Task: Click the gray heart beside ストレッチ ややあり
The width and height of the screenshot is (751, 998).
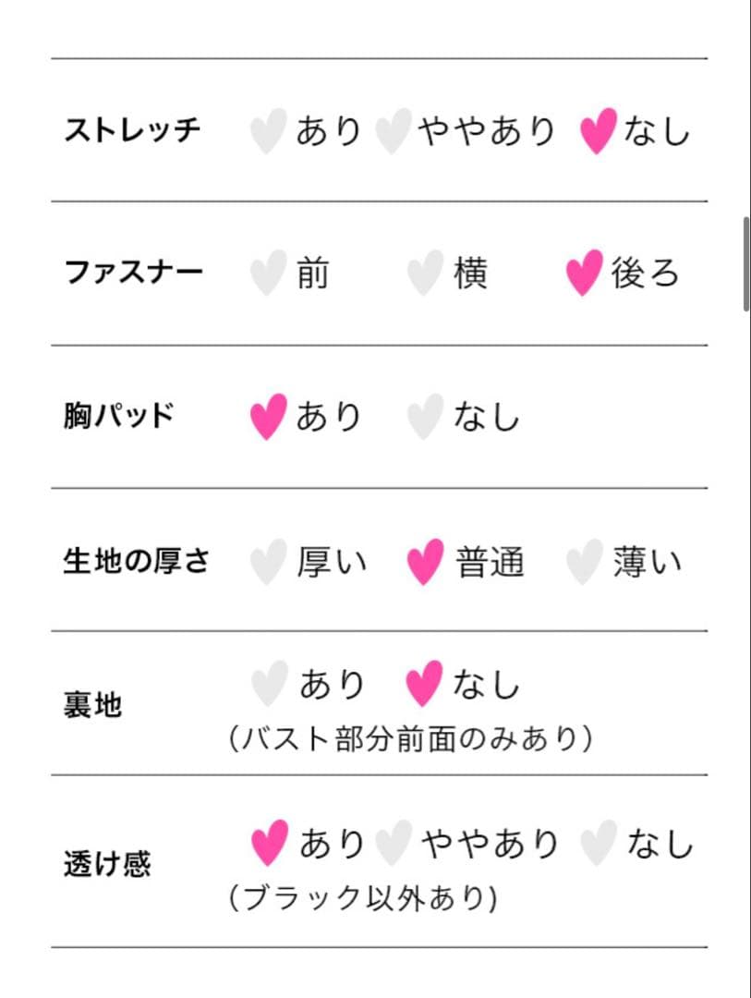Action: point(393,131)
